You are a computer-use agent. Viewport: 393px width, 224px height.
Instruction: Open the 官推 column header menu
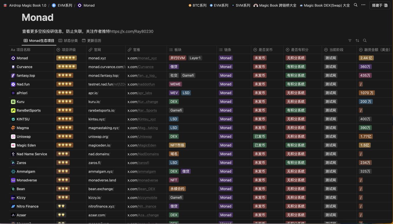click(x=146, y=50)
